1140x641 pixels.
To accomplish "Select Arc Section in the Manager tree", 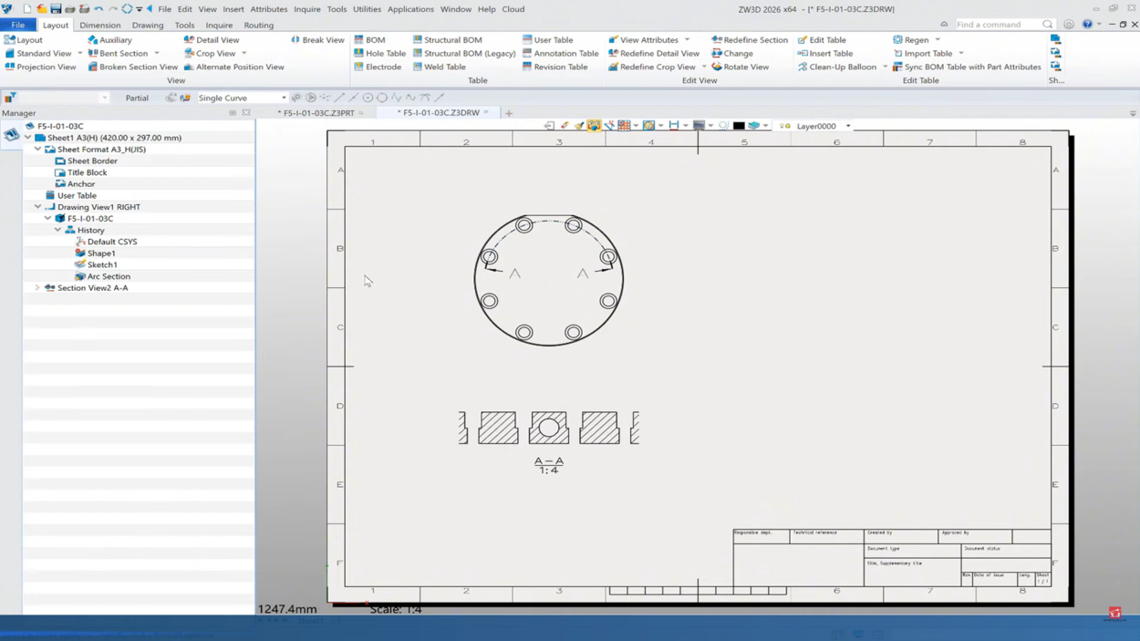I will 108,276.
